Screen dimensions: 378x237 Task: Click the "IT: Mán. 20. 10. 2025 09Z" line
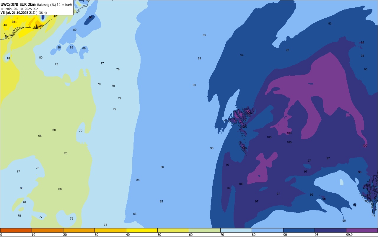point(19,9)
